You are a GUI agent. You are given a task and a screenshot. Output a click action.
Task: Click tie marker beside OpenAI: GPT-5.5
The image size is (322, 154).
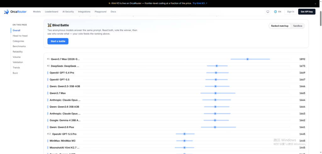click(48, 80)
